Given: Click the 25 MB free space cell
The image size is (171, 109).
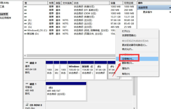Looking at the screenshot, I should 128,27.
